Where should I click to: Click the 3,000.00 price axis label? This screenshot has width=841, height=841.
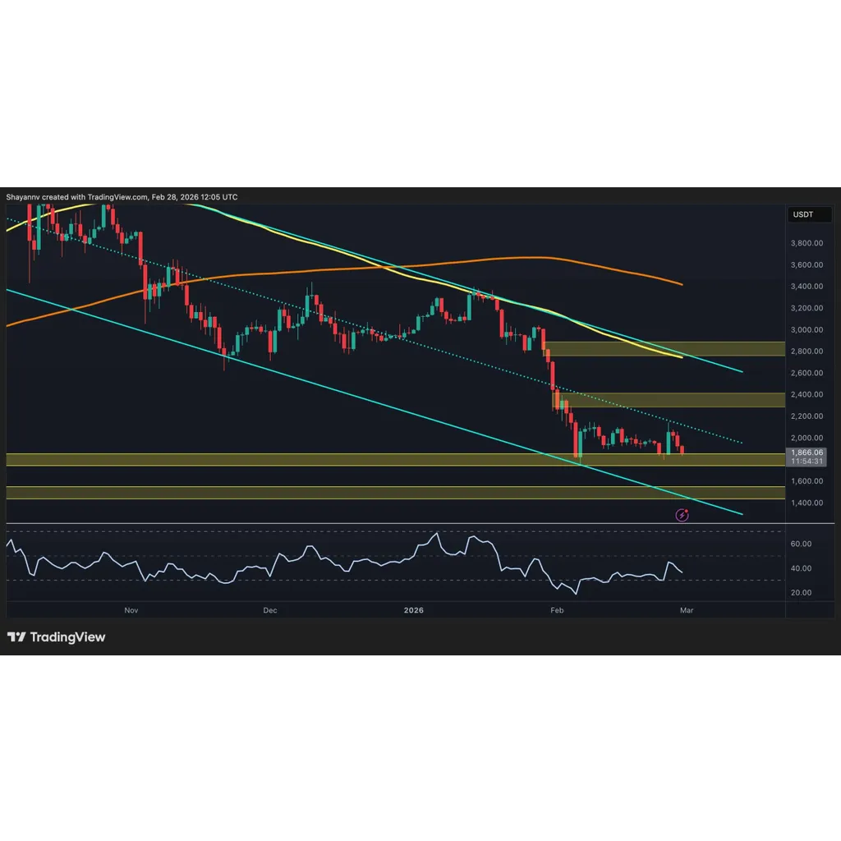pos(807,330)
